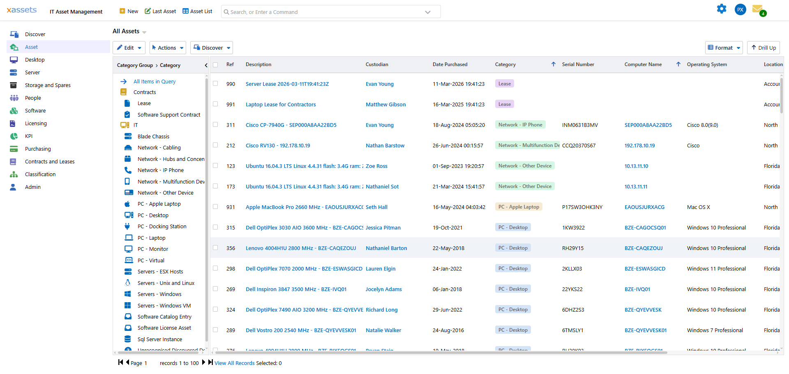Open the Storage and Spares section
The width and height of the screenshot is (789, 374).
[48, 85]
